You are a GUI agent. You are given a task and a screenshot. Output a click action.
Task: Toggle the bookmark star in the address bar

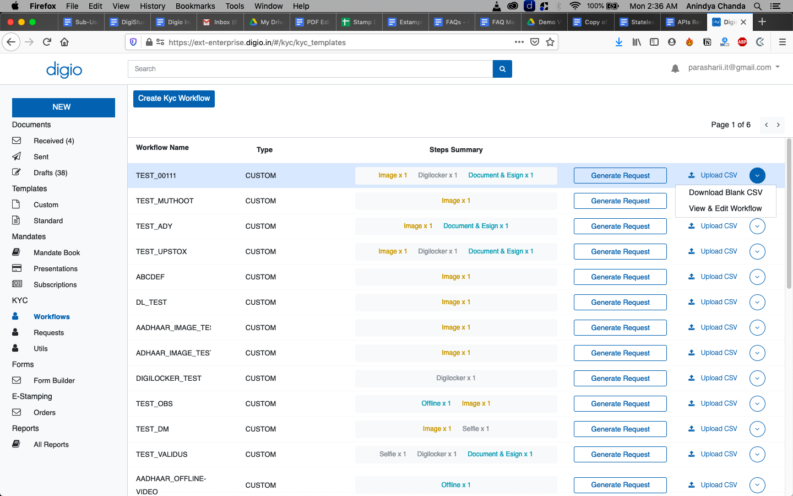[x=550, y=42]
